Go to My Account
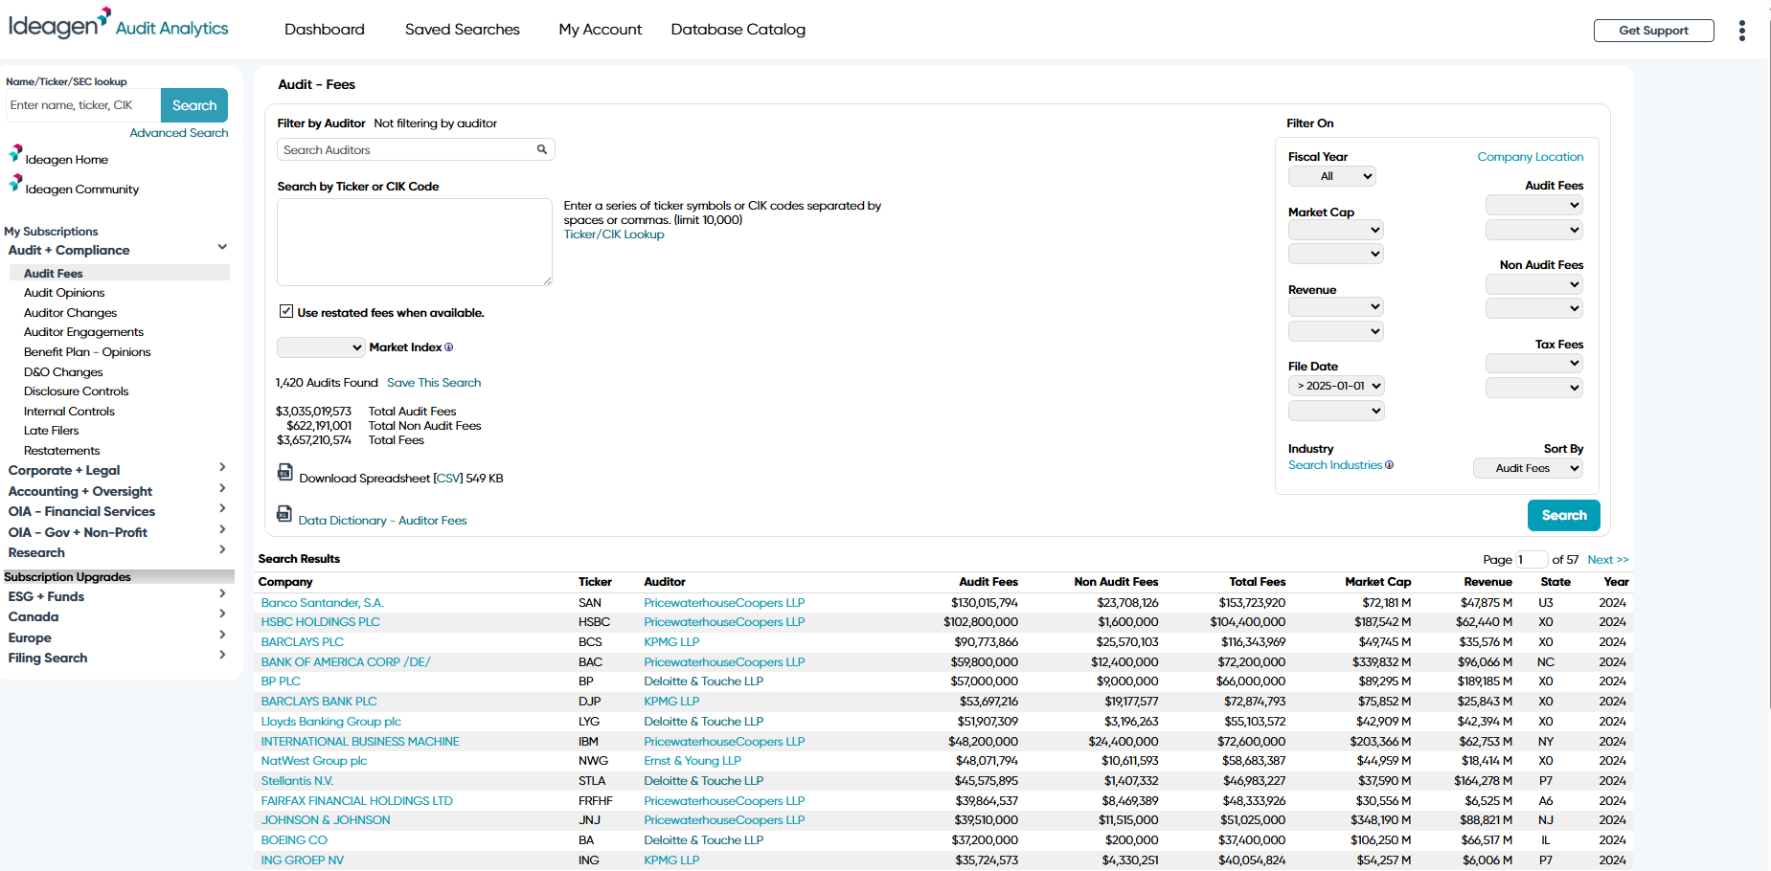The height and width of the screenshot is (871, 1771). click(601, 30)
